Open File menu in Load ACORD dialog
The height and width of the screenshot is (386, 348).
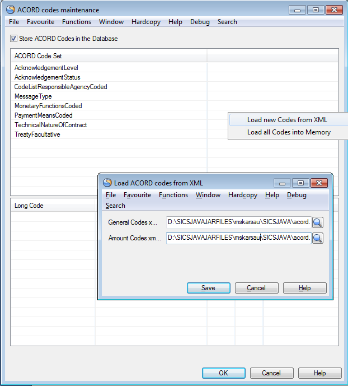click(111, 195)
